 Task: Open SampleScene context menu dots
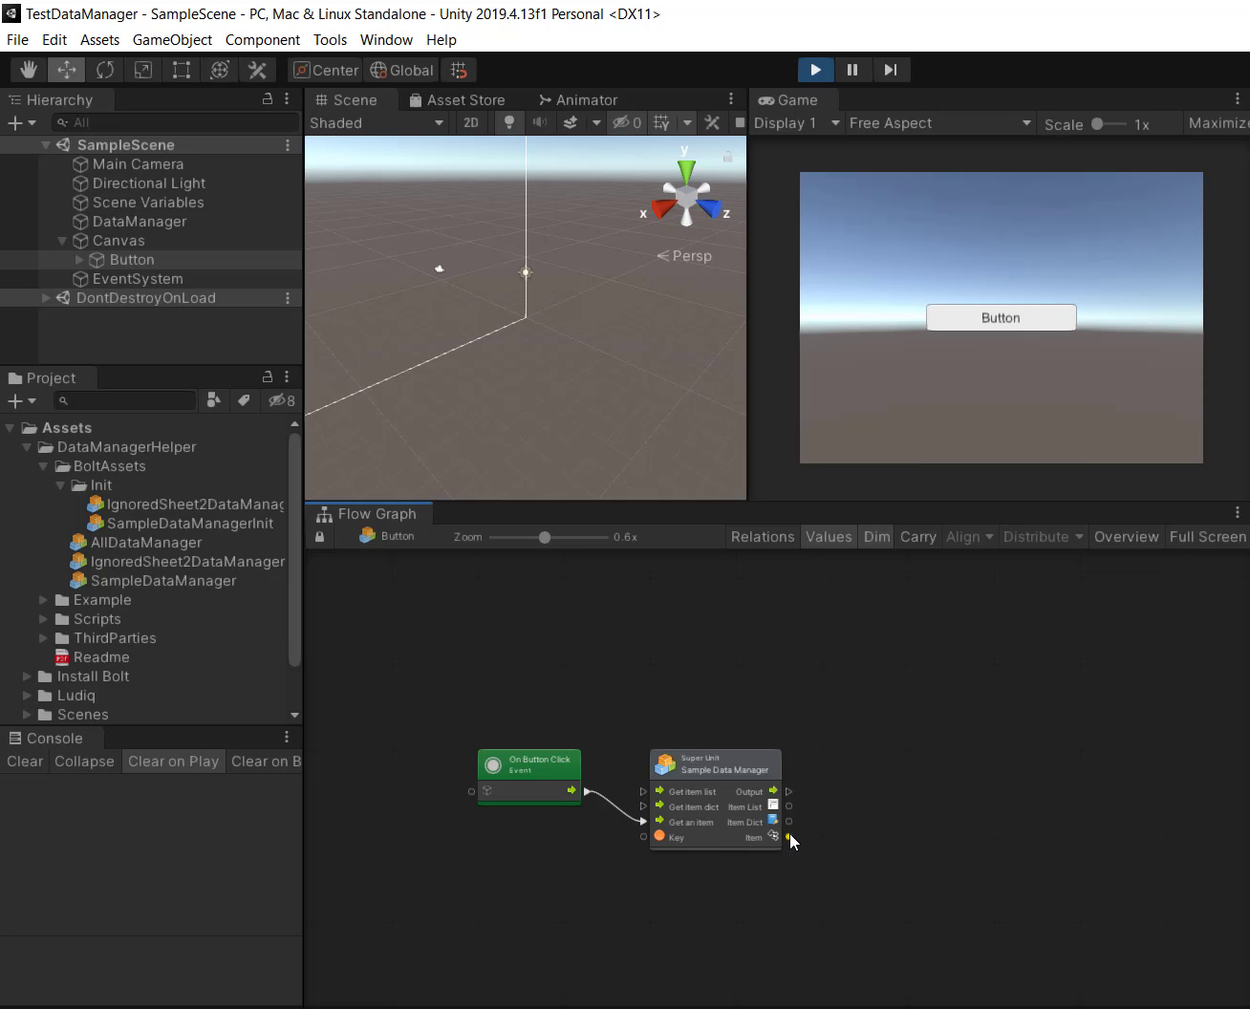[x=287, y=144]
